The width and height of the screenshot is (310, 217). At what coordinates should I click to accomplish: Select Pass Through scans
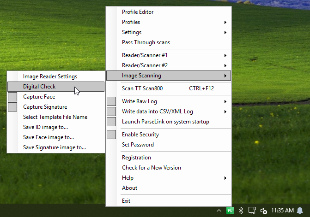click(x=169, y=42)
